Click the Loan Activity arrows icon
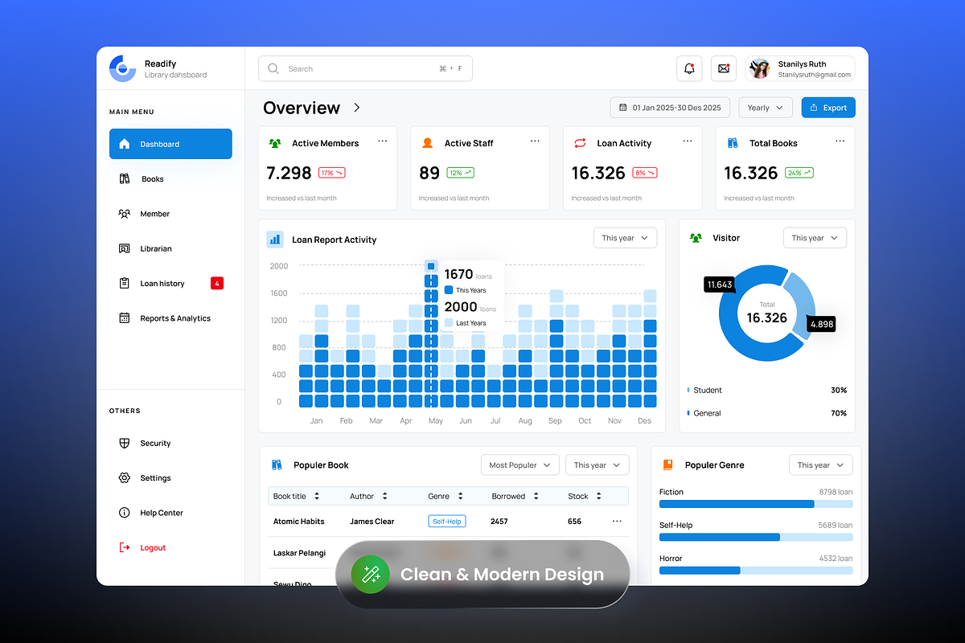This screenshot has width=965, height=643. click(x=580, y=143)
